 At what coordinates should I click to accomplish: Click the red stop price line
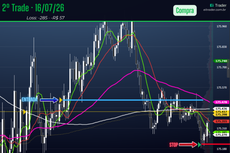216,144
